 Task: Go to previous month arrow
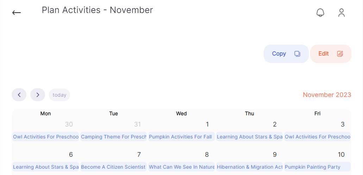[x=19, y=95]
